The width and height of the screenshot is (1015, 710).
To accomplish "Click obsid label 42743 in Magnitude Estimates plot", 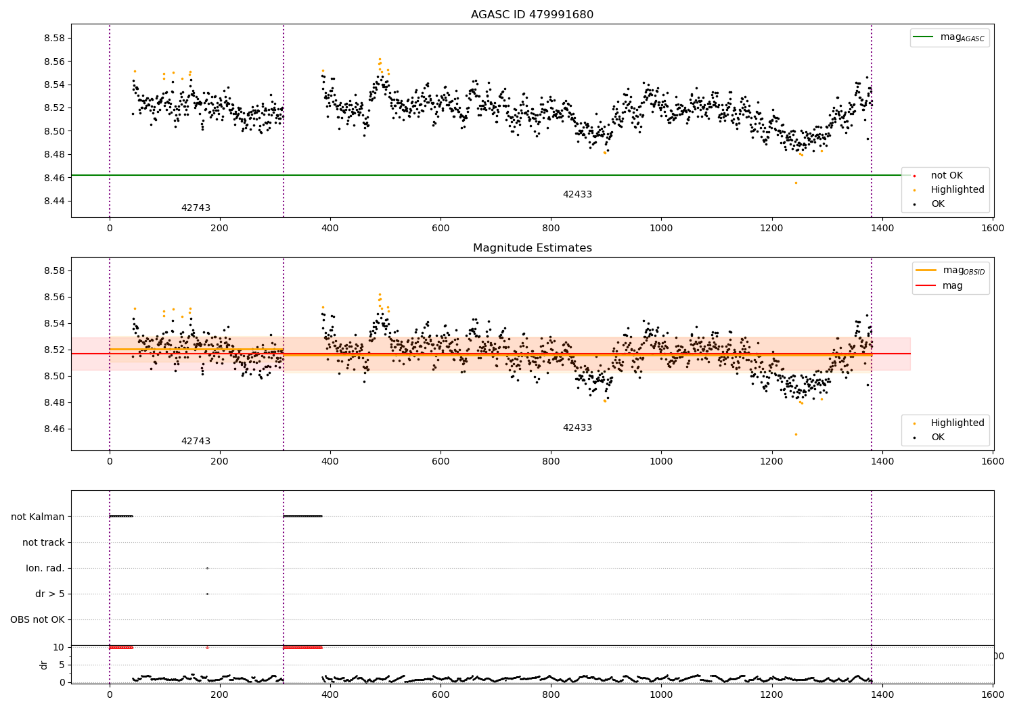I will (196, 442).
